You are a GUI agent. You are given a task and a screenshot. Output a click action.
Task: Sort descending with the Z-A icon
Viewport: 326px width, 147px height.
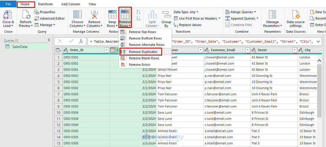point(138,18)
